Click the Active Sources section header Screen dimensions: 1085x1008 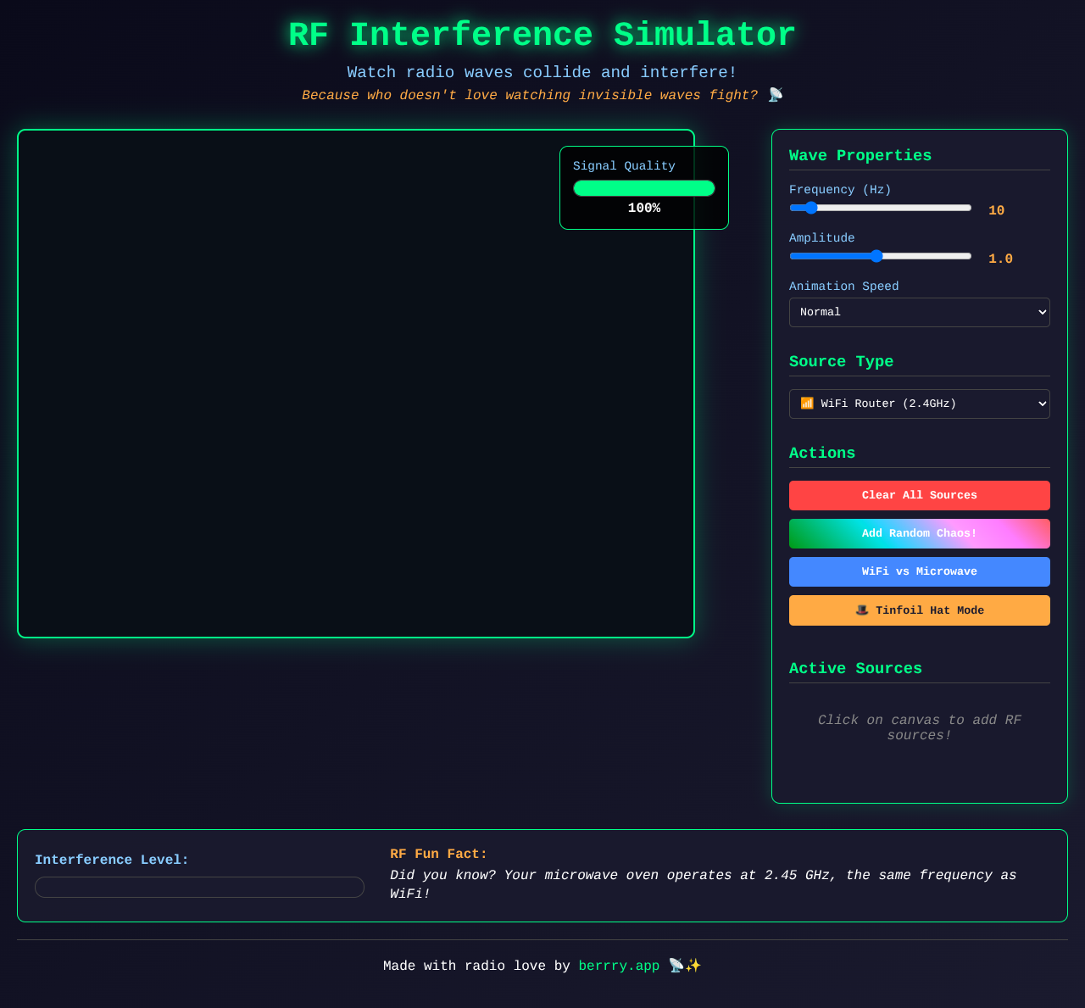[x=854, y=668]
